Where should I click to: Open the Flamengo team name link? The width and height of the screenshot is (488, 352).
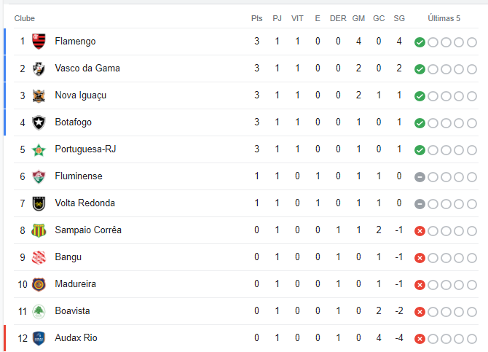(75, 41)
